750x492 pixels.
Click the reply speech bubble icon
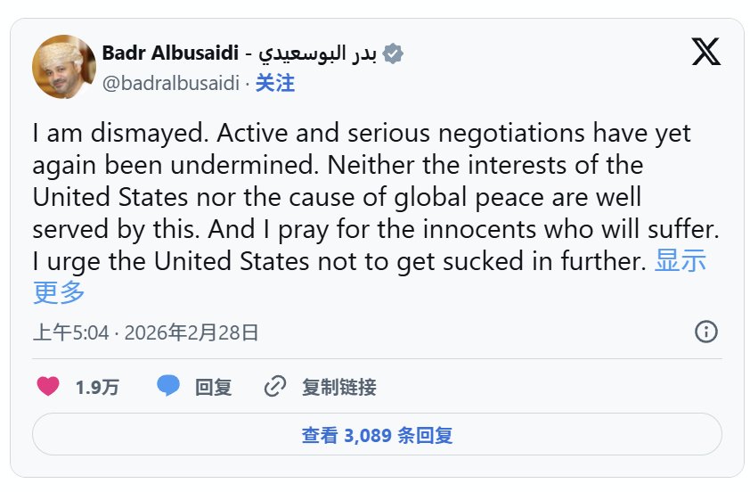pos(168,386)
